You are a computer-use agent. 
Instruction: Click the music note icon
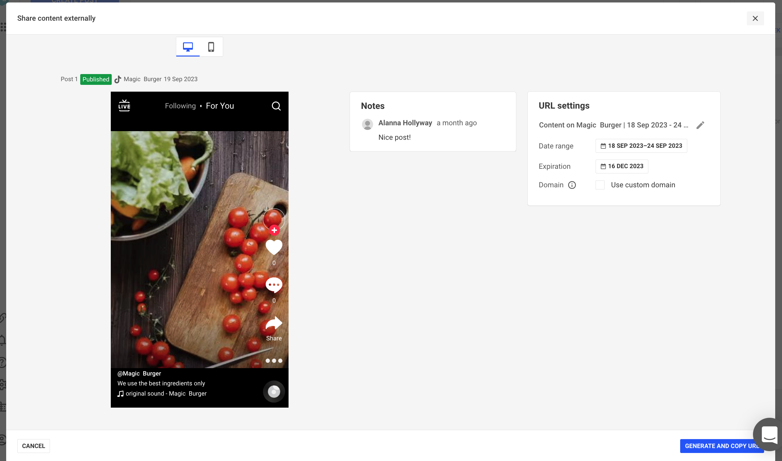click(121, 394)
